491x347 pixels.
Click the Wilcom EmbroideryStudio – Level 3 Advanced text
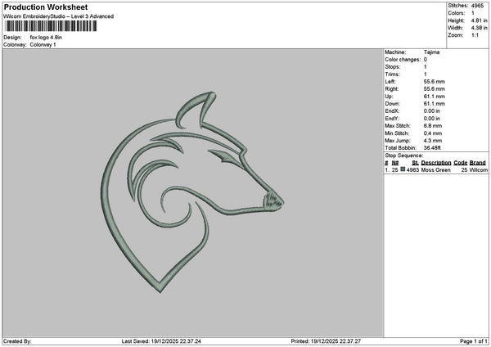[59, 16]
